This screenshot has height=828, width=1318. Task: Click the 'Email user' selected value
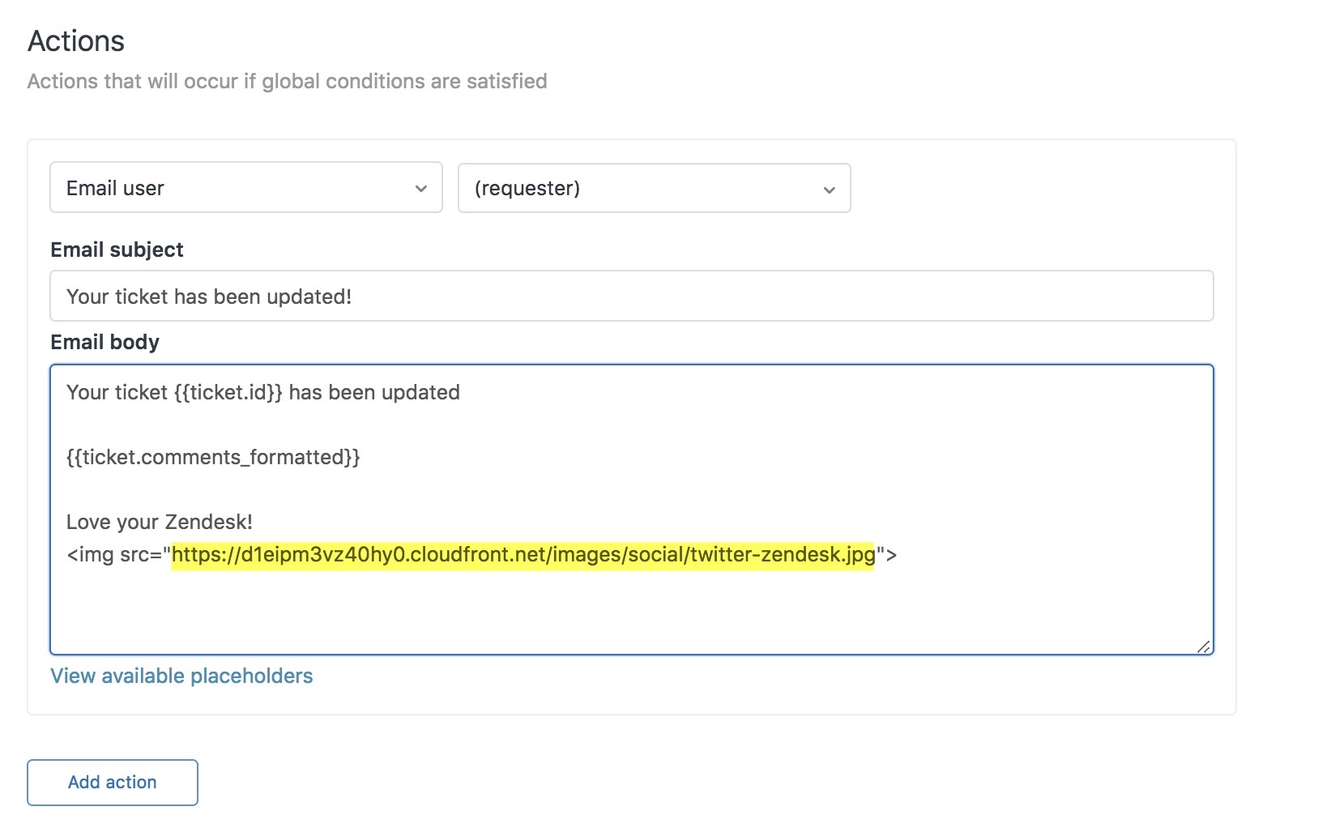tap(116, 188)
